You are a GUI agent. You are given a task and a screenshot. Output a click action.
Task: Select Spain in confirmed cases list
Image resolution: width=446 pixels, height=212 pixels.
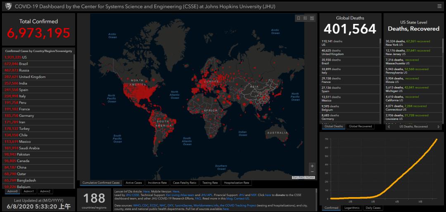coord(38,90)
